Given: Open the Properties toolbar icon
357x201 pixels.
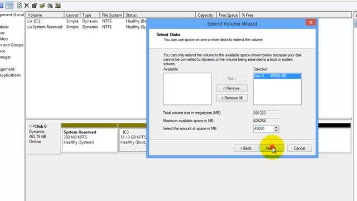Looking at the screenshot, I should coord(35,6).
